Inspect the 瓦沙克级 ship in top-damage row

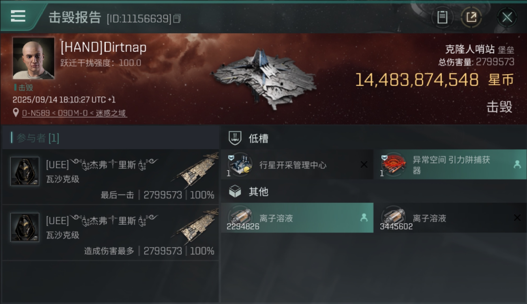click(197, 226)
